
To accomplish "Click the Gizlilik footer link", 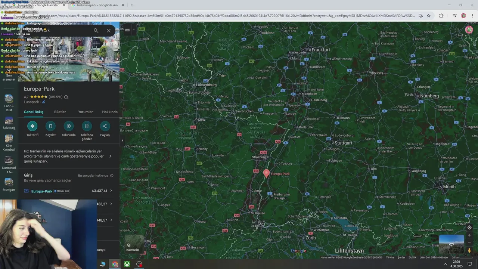I will pyautogui.click(x=412, y=257).
